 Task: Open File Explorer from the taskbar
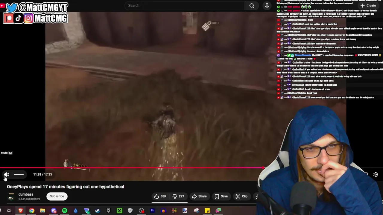click(42, 211)
